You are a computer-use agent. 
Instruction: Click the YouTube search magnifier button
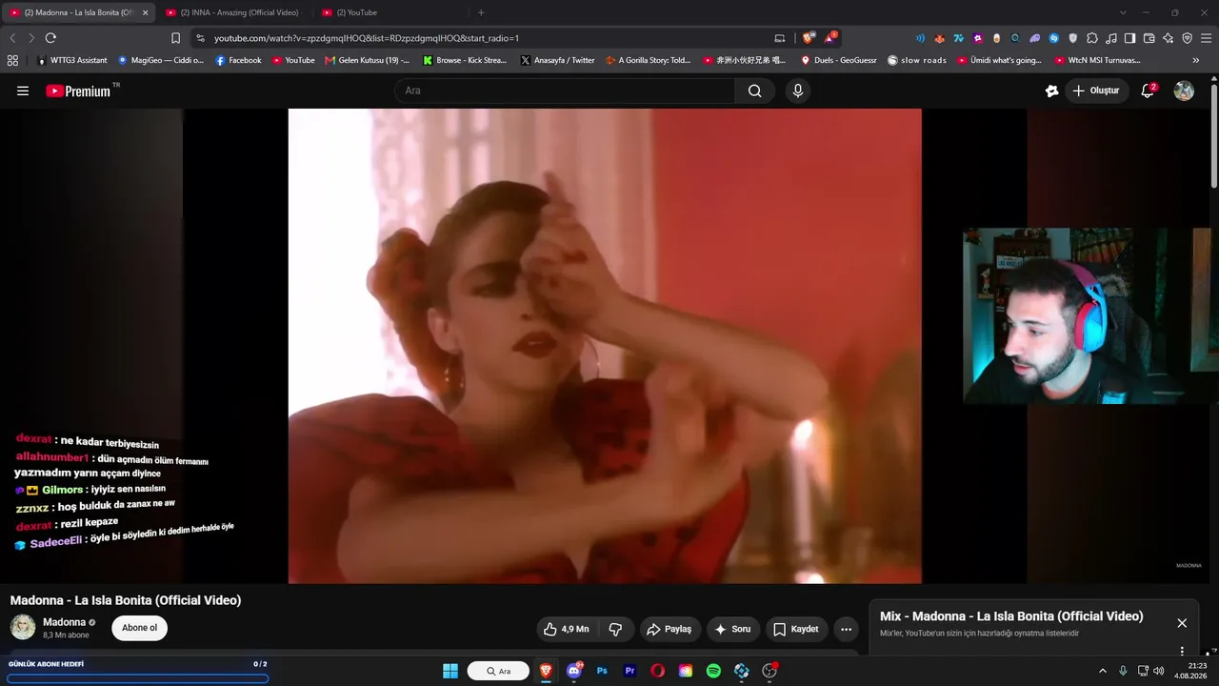[x=754, y=91]
